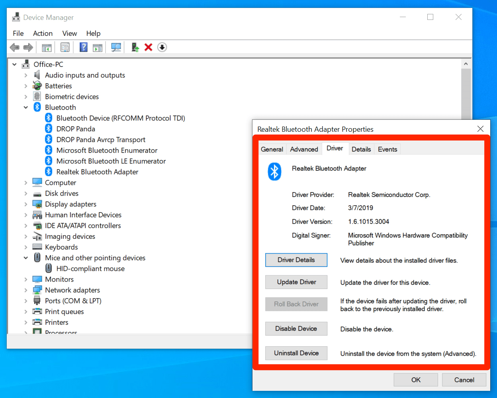Click the Biometric devices fingerprint icon

tap(37, 96)
